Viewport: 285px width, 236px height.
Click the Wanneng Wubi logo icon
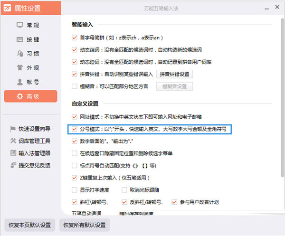click(8, 8)
